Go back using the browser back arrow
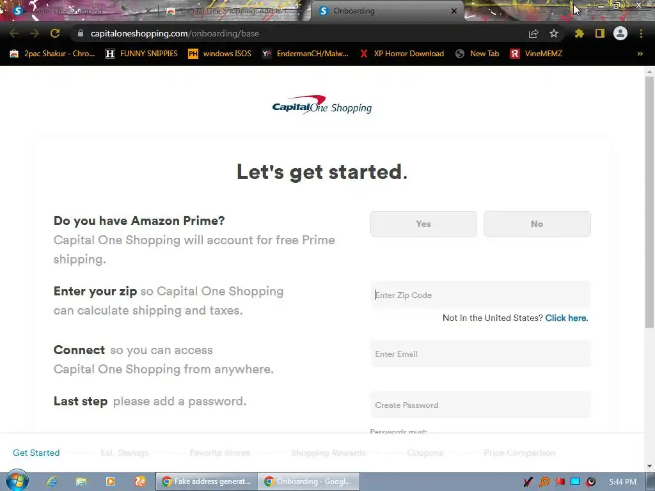This screenshot has height=491, width=655. (x=14, y=33)
